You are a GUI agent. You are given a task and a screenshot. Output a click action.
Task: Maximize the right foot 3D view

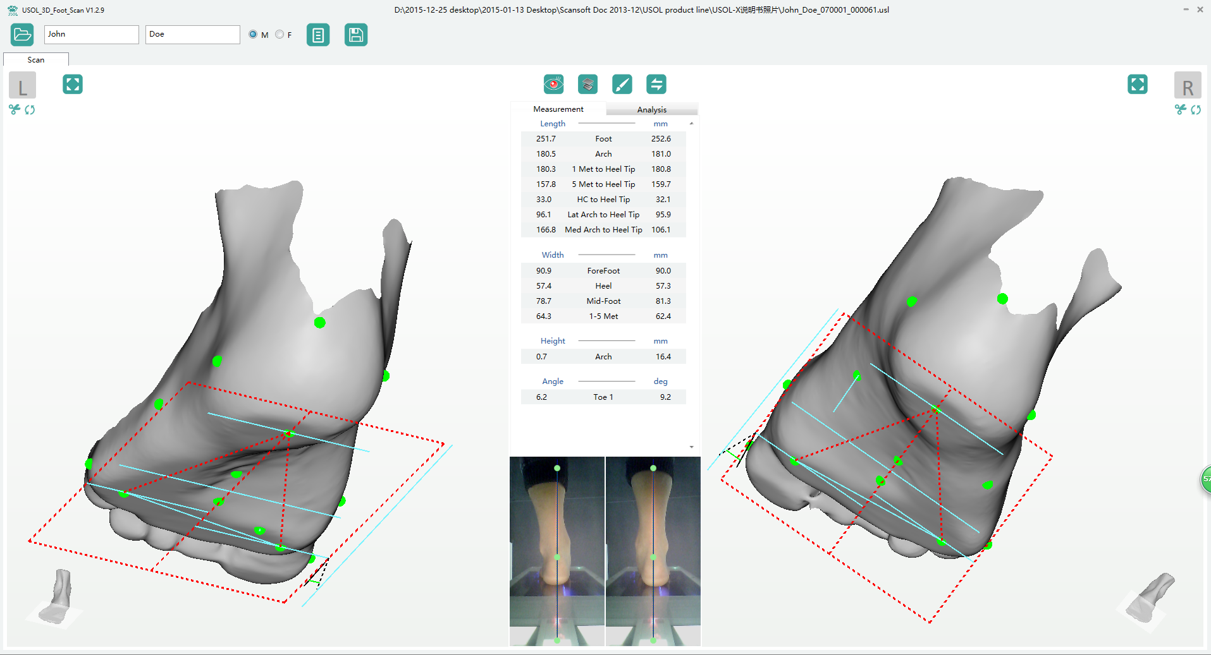[1137, 85]
